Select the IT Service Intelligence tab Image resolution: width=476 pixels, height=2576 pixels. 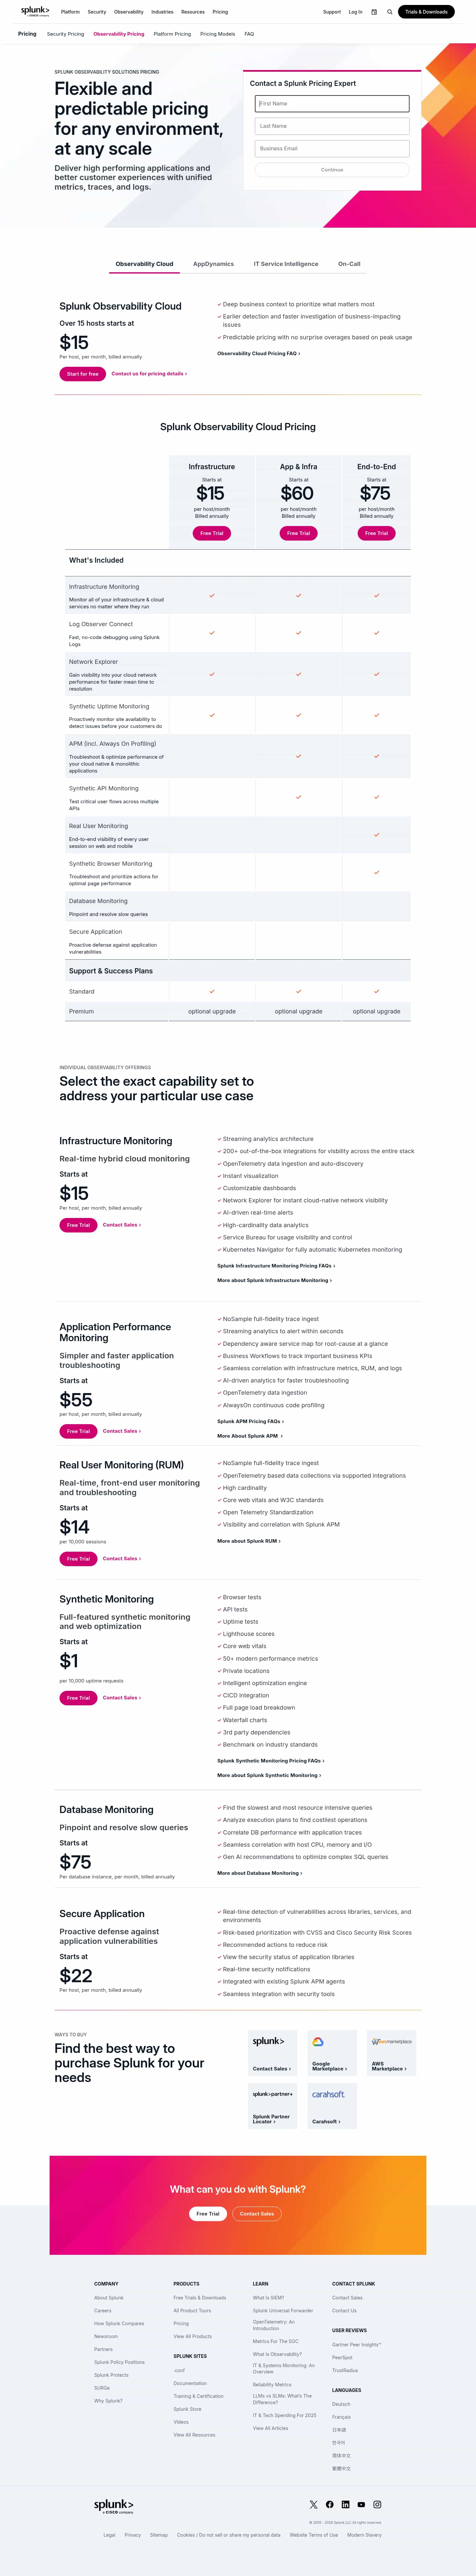(286, 264)
